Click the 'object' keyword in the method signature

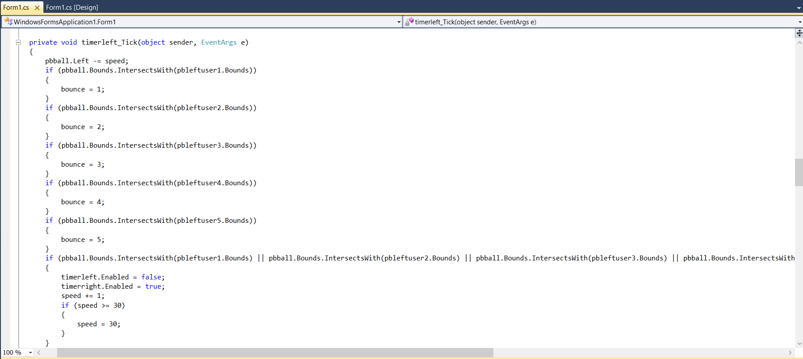(x=153, y=42)
